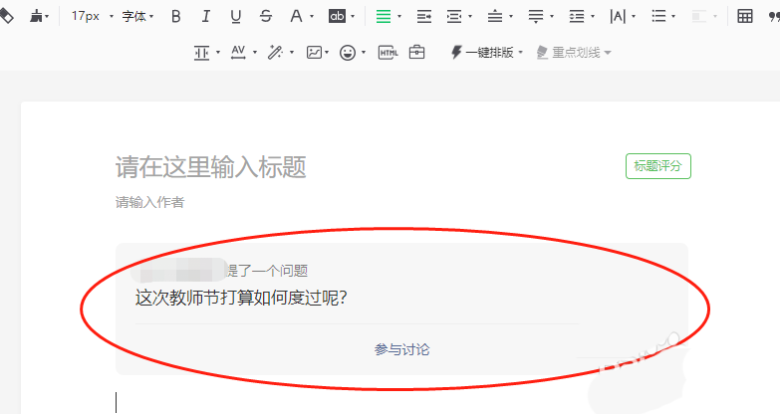Open the 字体 font family dropdown
Viewport: 780px width, 414px height.
click(x=137, y=16)
